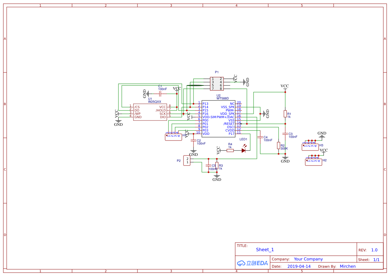Image resolution: width=390 pixels, height=276 pixels.
Task: Click the R4 resistor beside LED1
Action: click(230, 151)
